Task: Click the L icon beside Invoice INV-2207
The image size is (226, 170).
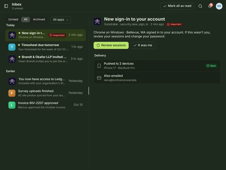Action: click(x=12, y=105)
